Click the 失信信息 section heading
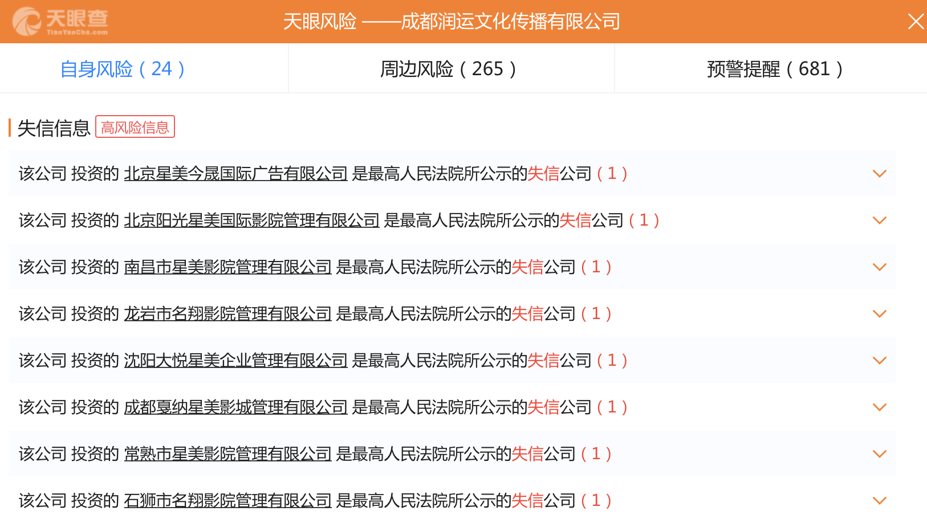This screenshot has height=523, width=927. (54, 128)
